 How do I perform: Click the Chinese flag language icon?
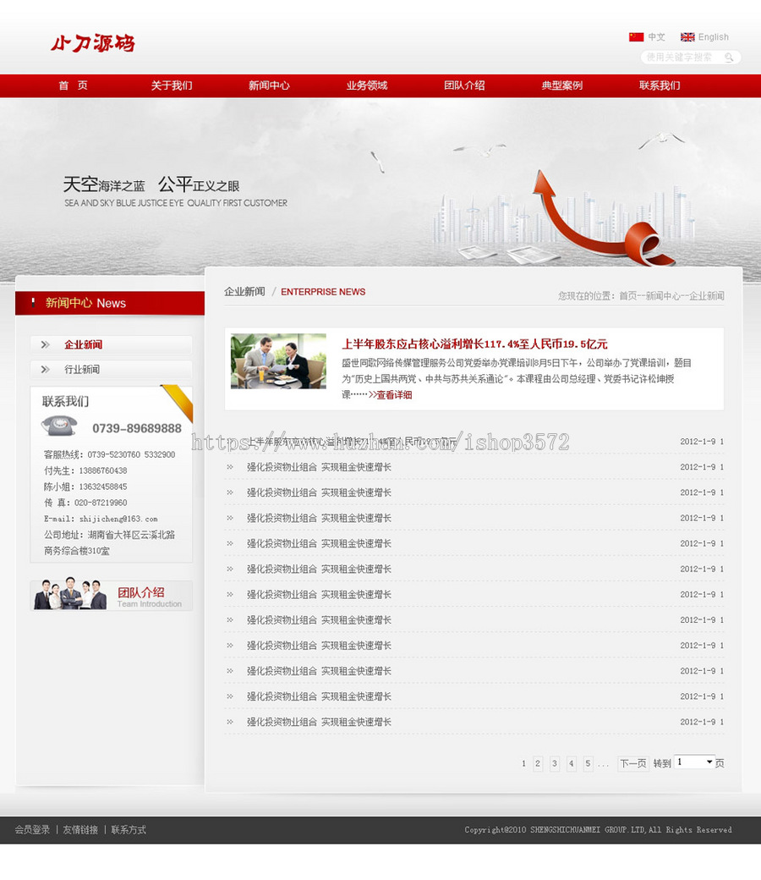[635, 36]
